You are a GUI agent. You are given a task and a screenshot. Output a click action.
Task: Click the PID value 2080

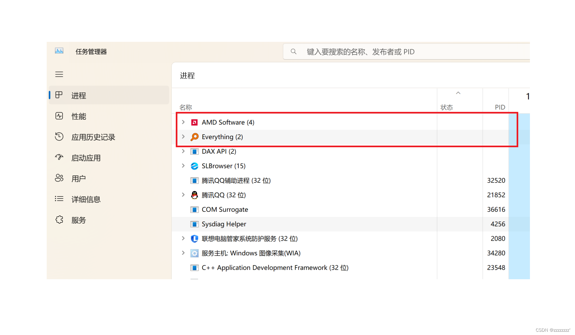[x=498, y=239]
